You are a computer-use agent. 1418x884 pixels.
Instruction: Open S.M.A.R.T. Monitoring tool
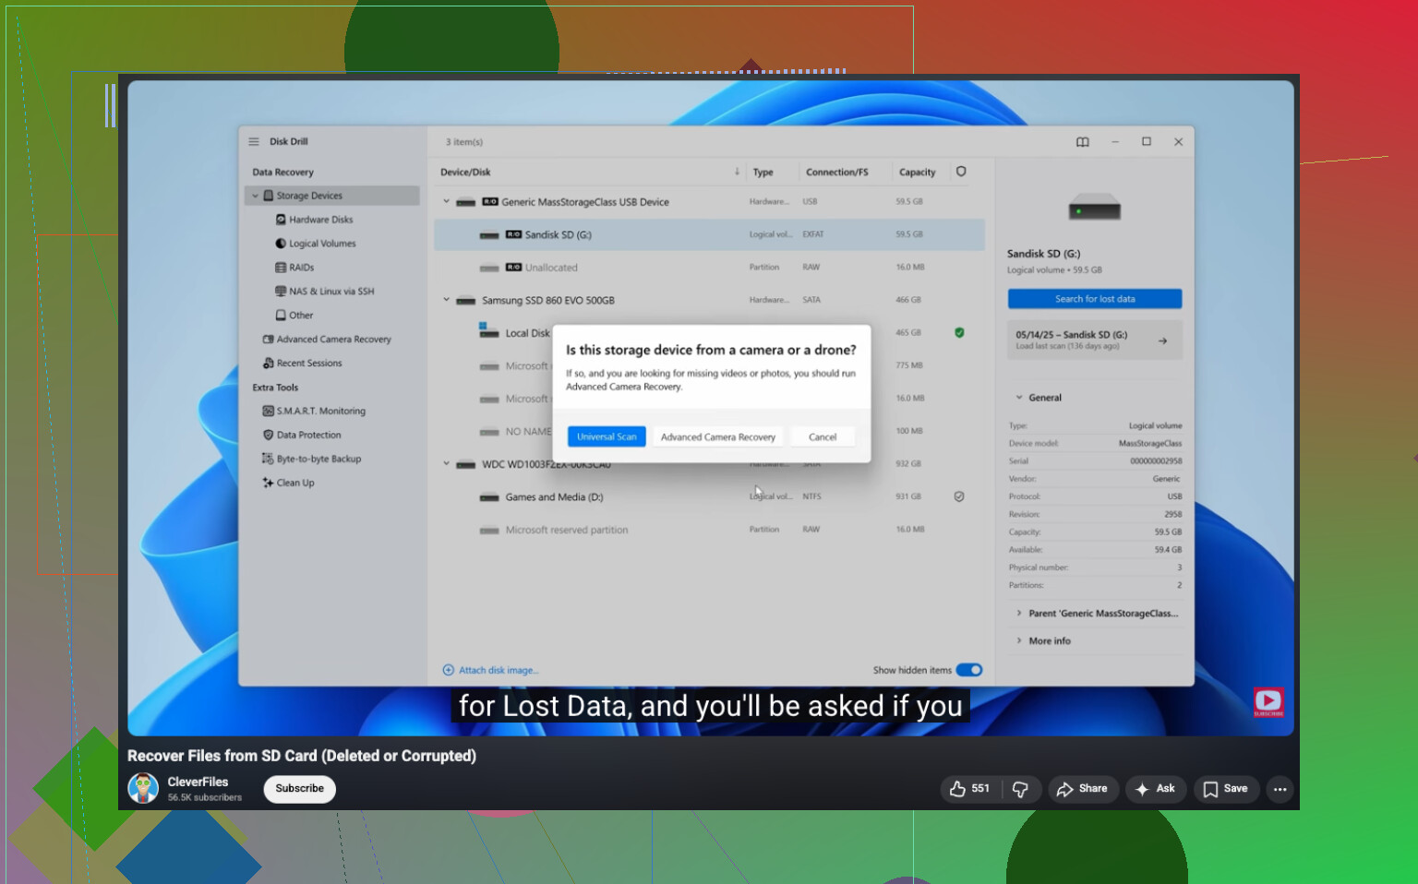click(x=314, y=412)
